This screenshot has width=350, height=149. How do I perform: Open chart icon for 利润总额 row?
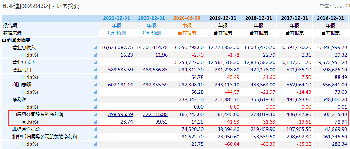pos(96,85)
